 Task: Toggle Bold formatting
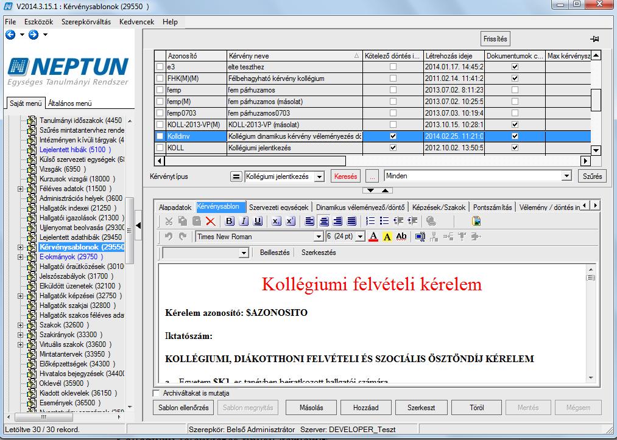(x=230, y=222)
